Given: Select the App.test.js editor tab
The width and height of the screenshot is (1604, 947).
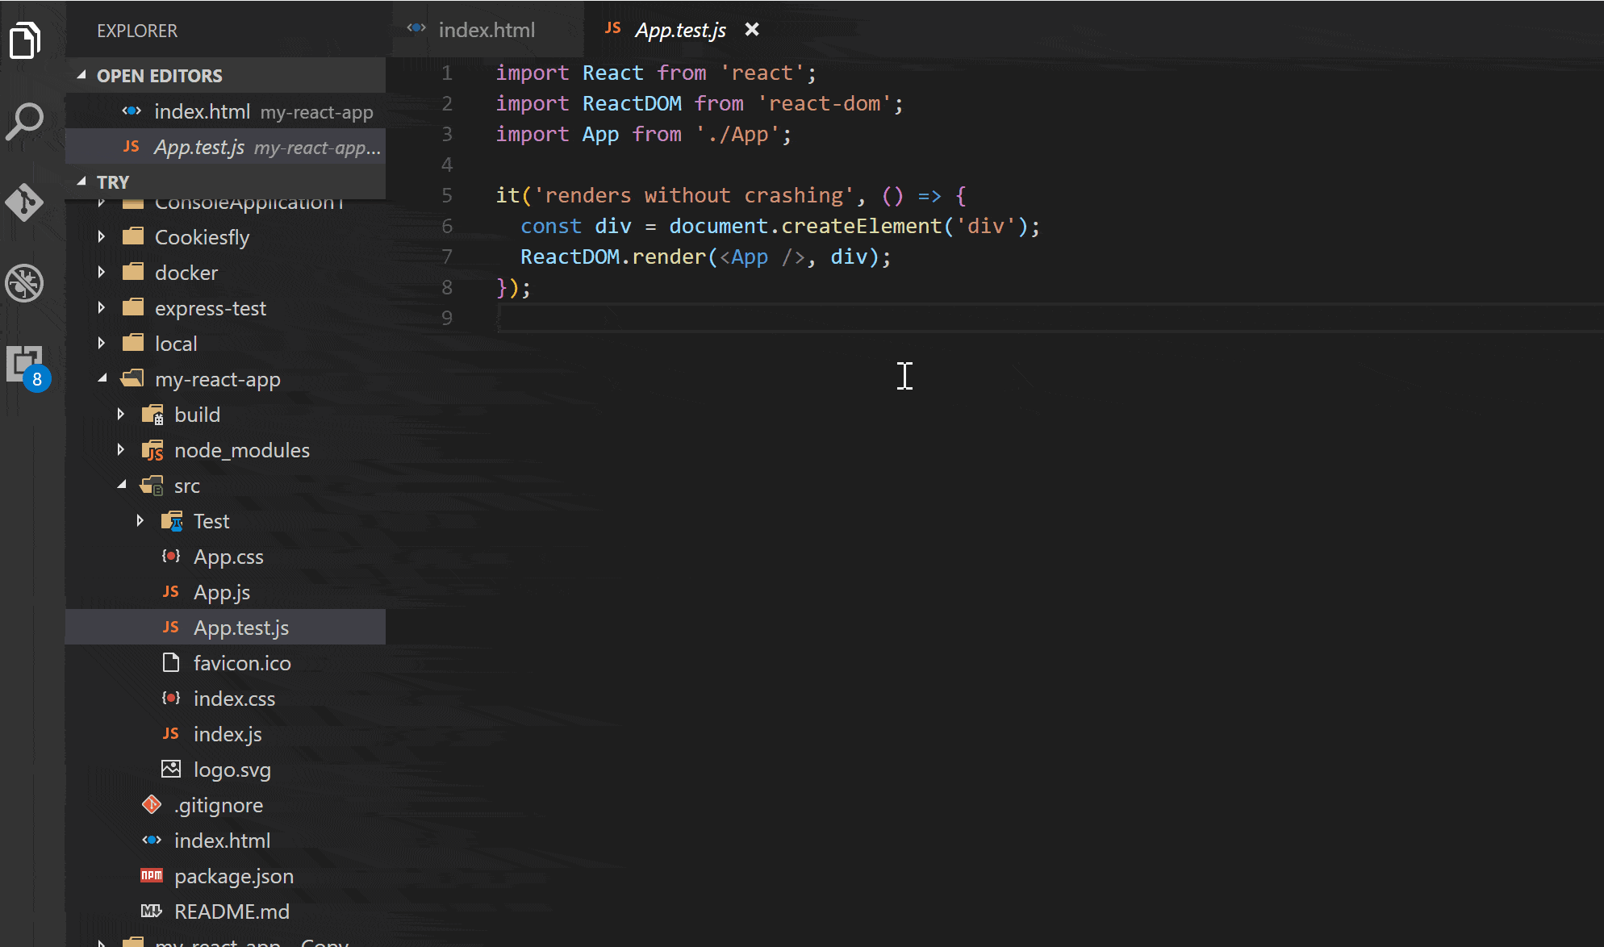Looking at the screenshot, I should point(680,30).
